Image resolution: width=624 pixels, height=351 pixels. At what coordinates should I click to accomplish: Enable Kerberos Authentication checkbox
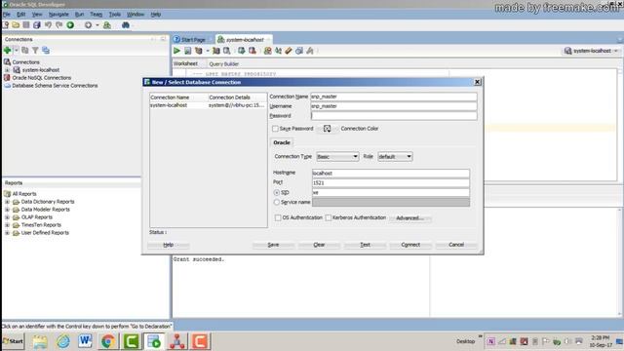tap(328, 217)
